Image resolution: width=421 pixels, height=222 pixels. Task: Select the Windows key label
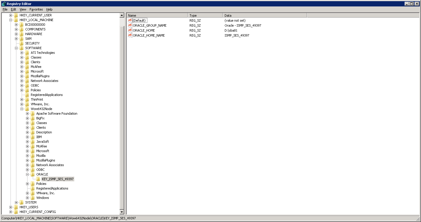tap(43, 198)
